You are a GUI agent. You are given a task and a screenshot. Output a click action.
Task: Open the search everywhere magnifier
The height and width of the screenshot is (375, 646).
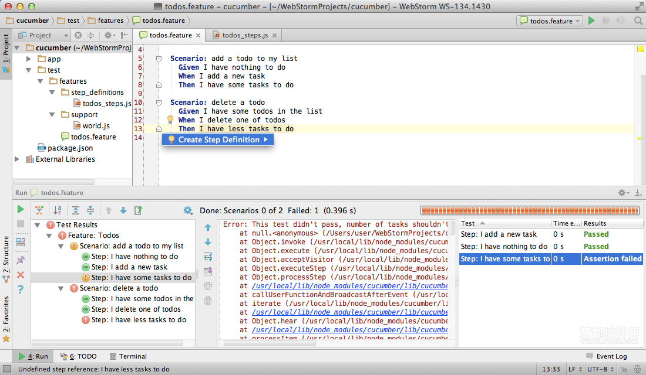pos(638,21)
